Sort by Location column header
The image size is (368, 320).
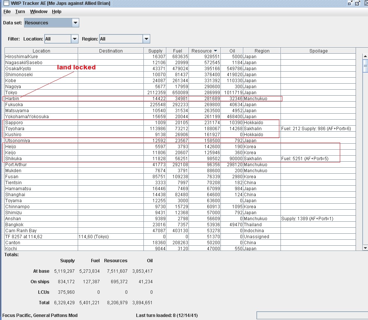point(41,51)
